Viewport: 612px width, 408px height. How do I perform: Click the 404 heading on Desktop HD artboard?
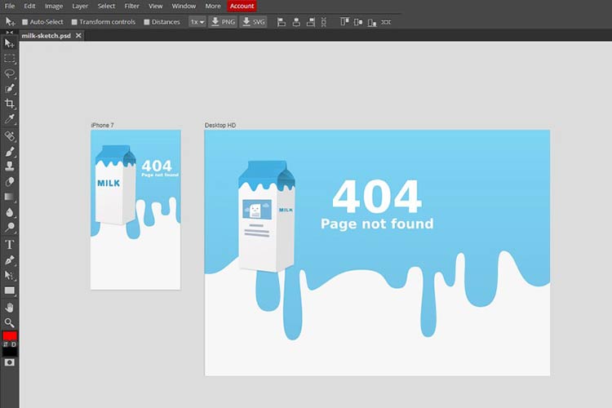pos(376,197)
